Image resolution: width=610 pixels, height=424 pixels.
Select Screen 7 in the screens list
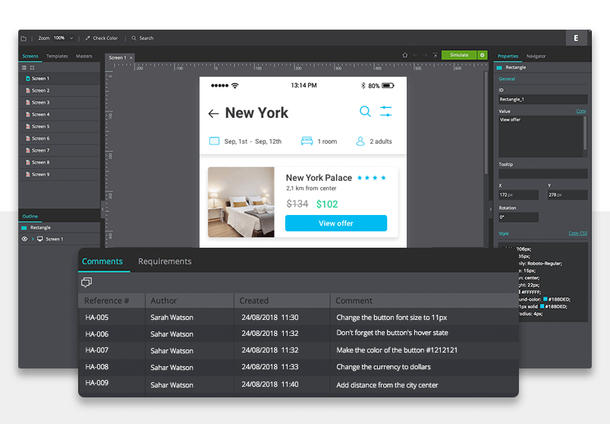(x=59, y=150)
